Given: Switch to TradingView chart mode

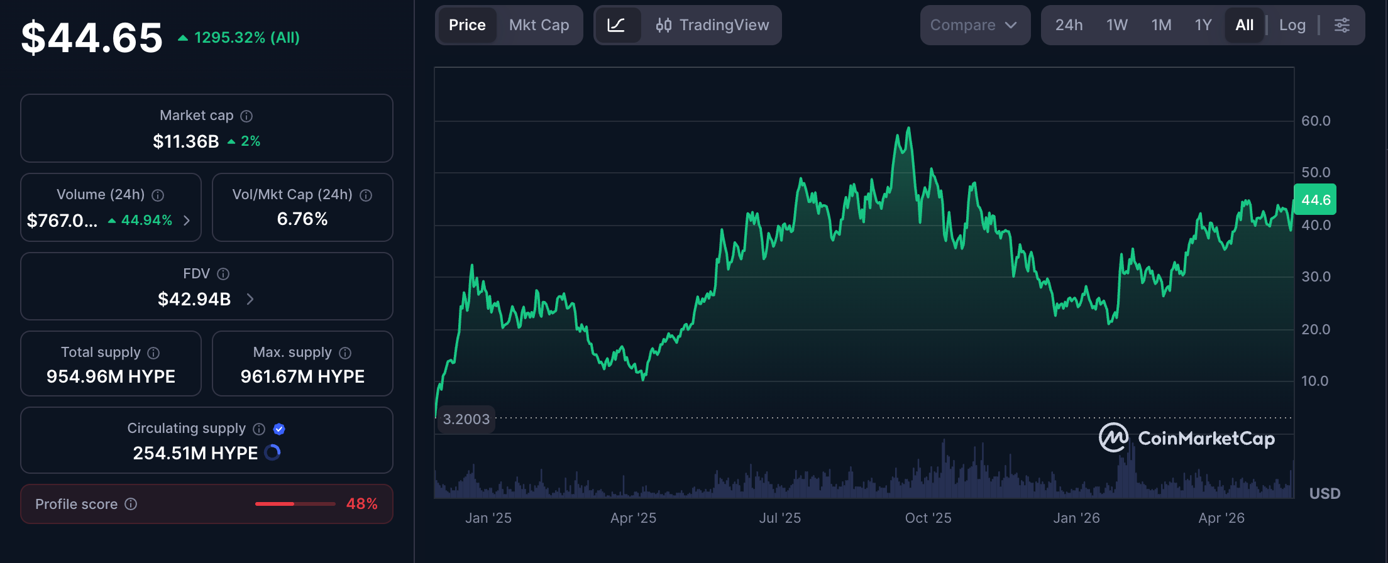Looking at the screenshot, I should click(712, 25).
